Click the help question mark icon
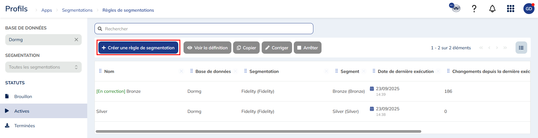This screenshot has height=138, width=538. point(474,9)
